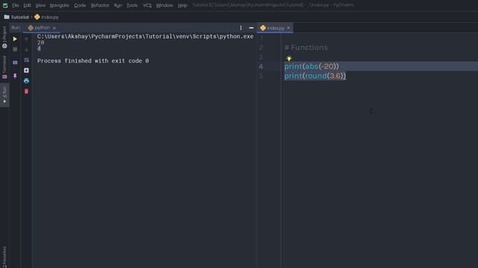The height and width of the screenshot is (268, 478).
Task: Click index.py in navigation breadcrumb
Action: click(46, 17)
